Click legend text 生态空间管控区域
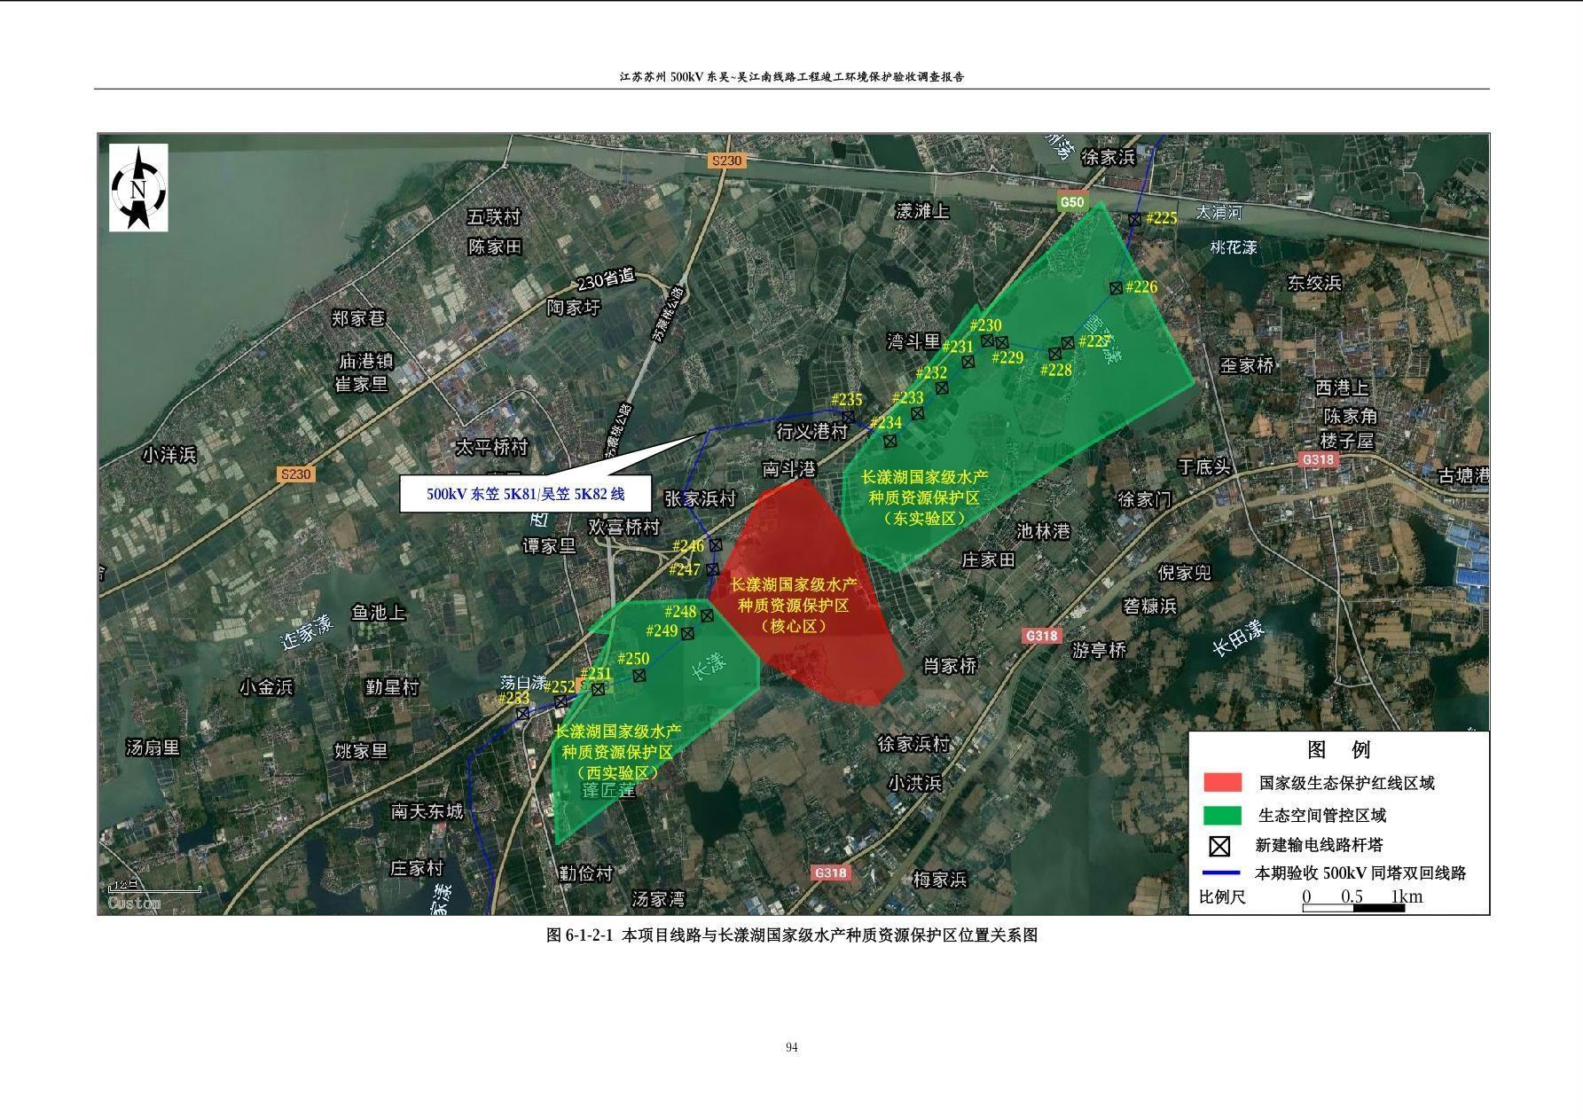The width and height of the screenshot is (1583, 1119). point(1321,815)
